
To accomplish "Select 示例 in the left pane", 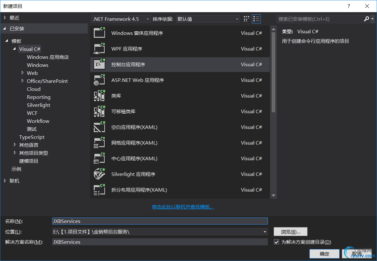I will click(16, 169).
